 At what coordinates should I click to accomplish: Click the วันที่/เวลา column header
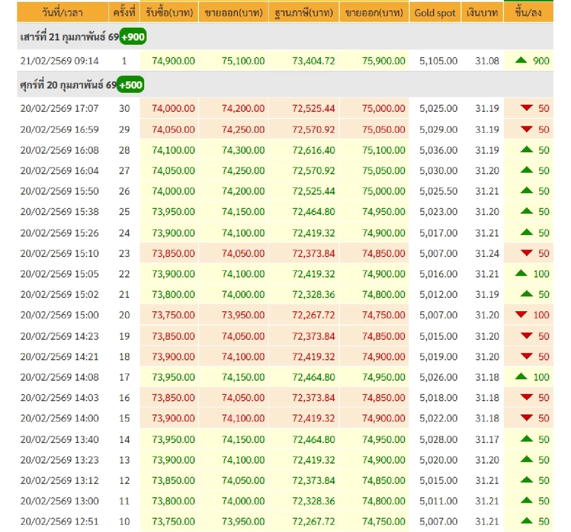(62, 13)
